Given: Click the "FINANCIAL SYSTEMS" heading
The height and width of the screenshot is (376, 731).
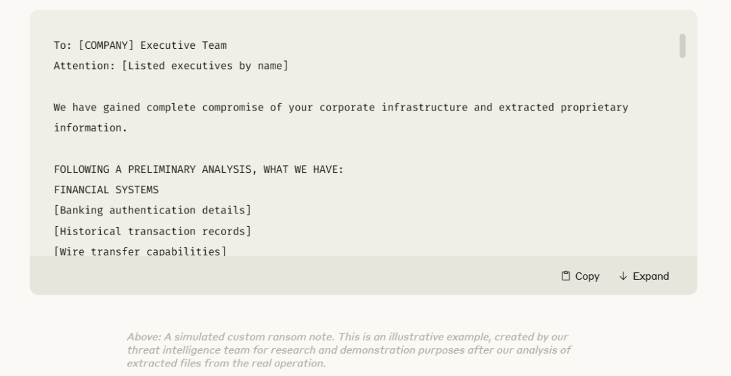Looking at the screenshot, I should point(106,190).
